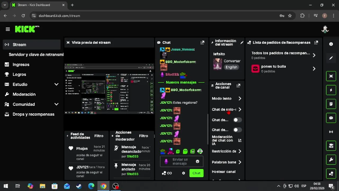Toggle the camera widget icon in the right sidebar
The image size is (339, 191).
pyautogui.click(x=331, y=146)
